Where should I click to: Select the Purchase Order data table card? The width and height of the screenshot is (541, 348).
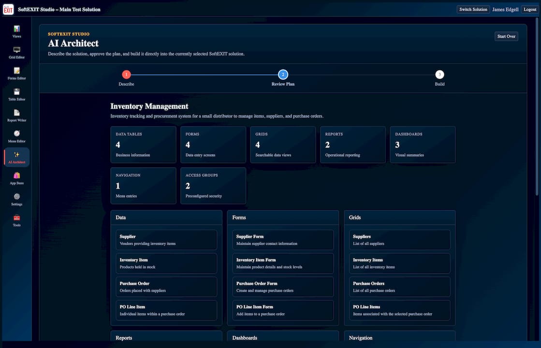coord(166,287)
